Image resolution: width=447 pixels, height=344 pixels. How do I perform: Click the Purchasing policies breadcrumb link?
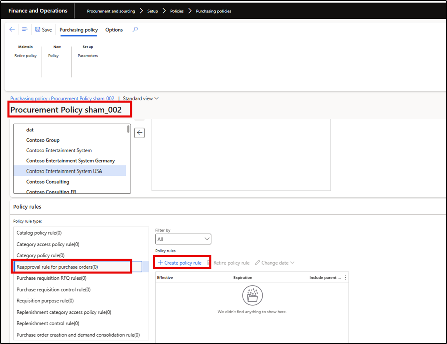pos(213,11)
